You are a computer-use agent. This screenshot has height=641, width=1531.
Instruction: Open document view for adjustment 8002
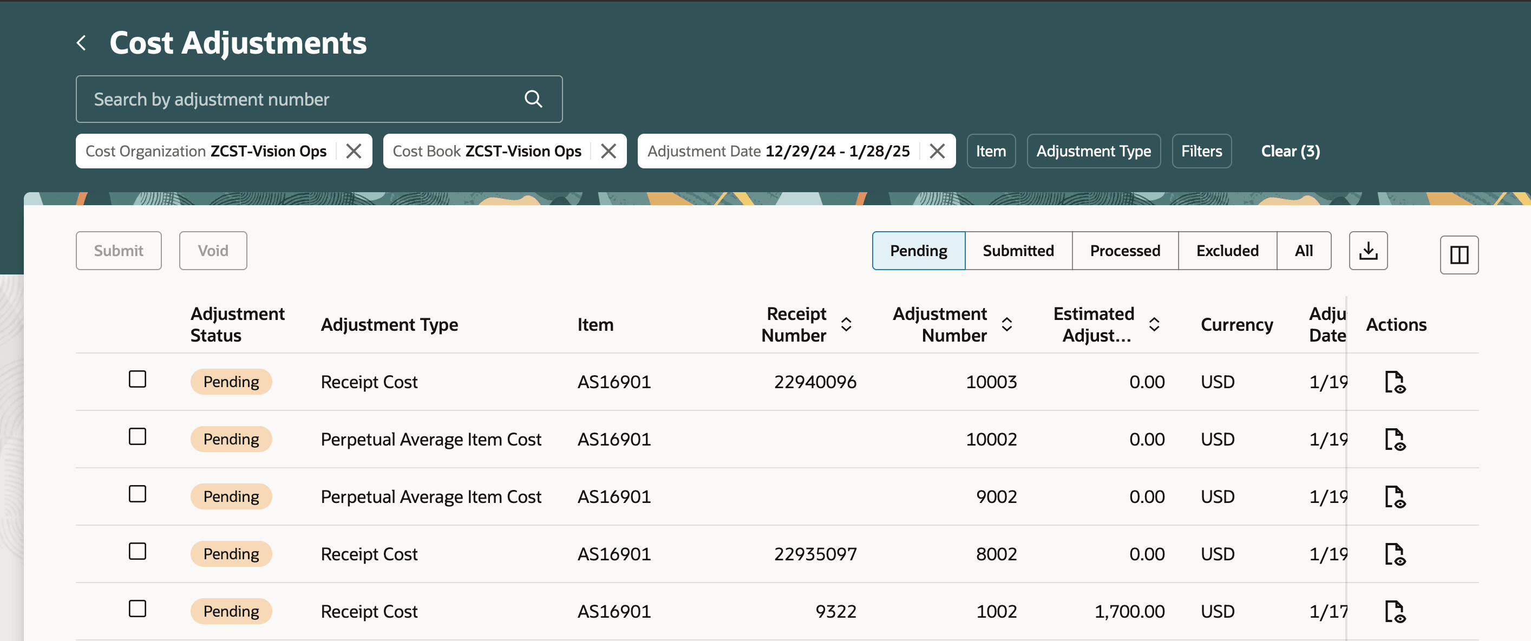[x=1396, y=554]
